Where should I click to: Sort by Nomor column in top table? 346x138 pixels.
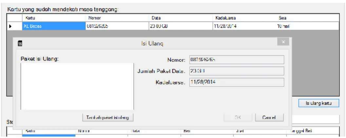point(117,18)
